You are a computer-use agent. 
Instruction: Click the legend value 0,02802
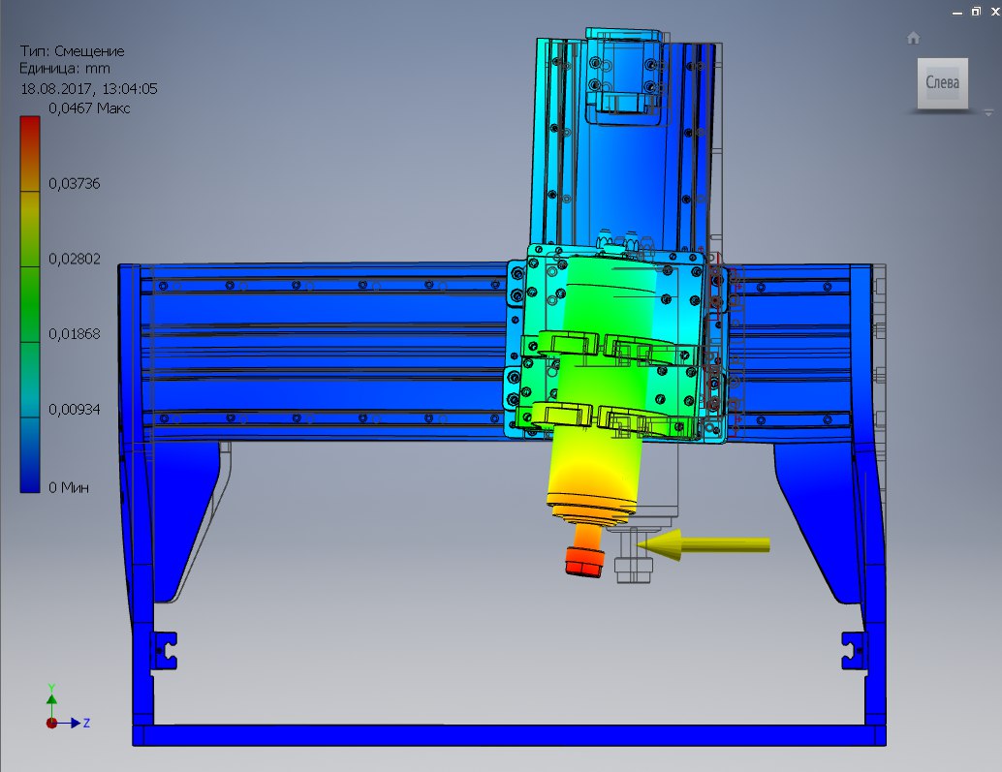click(74, 259)
